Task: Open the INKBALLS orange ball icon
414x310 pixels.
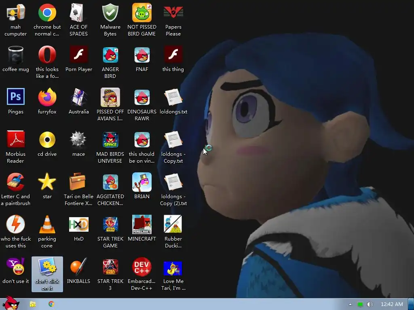Action: tap(78, 267)
